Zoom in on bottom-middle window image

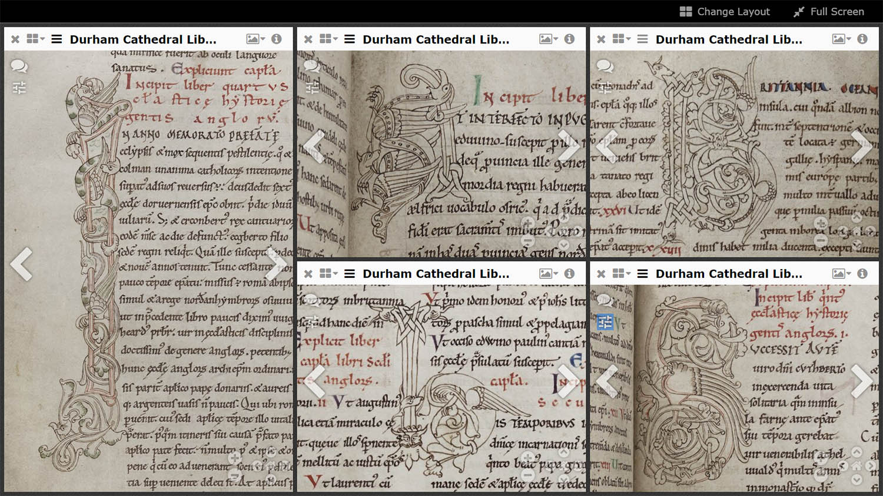528,458
